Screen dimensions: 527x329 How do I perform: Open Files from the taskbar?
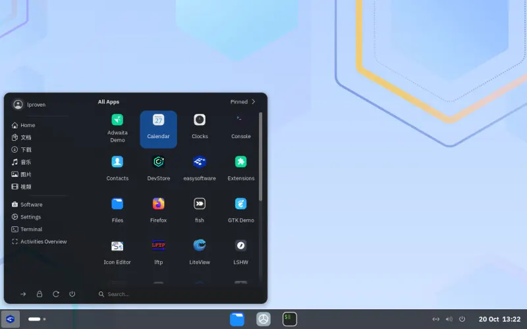click(x=237, y=319)
